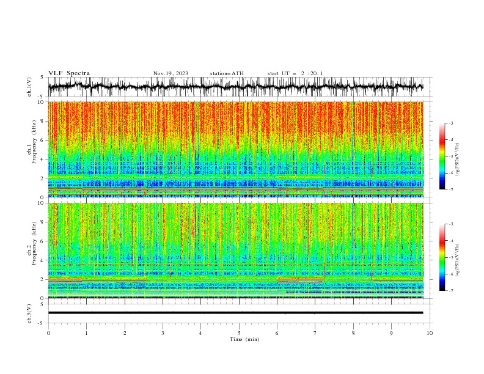Click the 'start UT = 2:20:1' text
The width and height of the screenshot is (484, 374).
[295, 73]
